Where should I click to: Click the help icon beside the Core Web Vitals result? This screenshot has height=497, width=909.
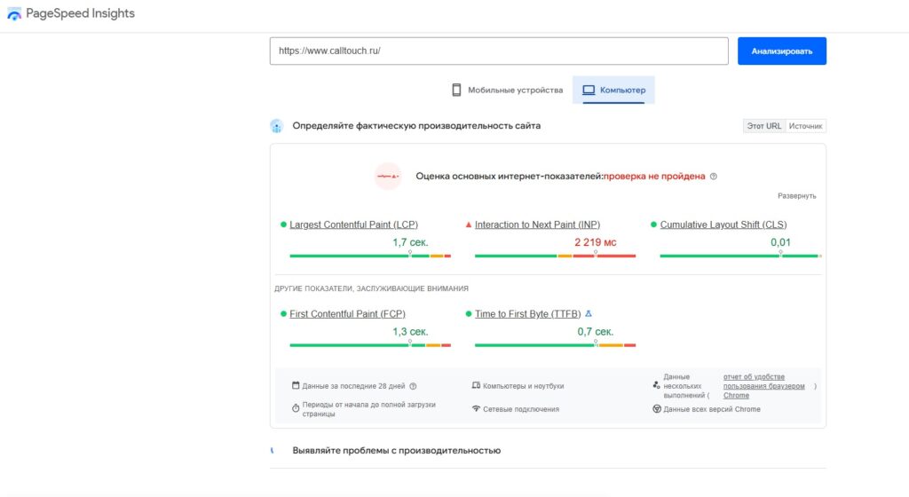click(714, 177)
